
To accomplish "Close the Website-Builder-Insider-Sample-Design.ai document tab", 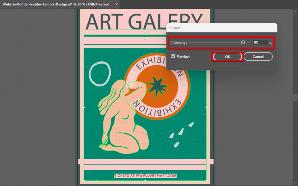I will coord(117,4).
